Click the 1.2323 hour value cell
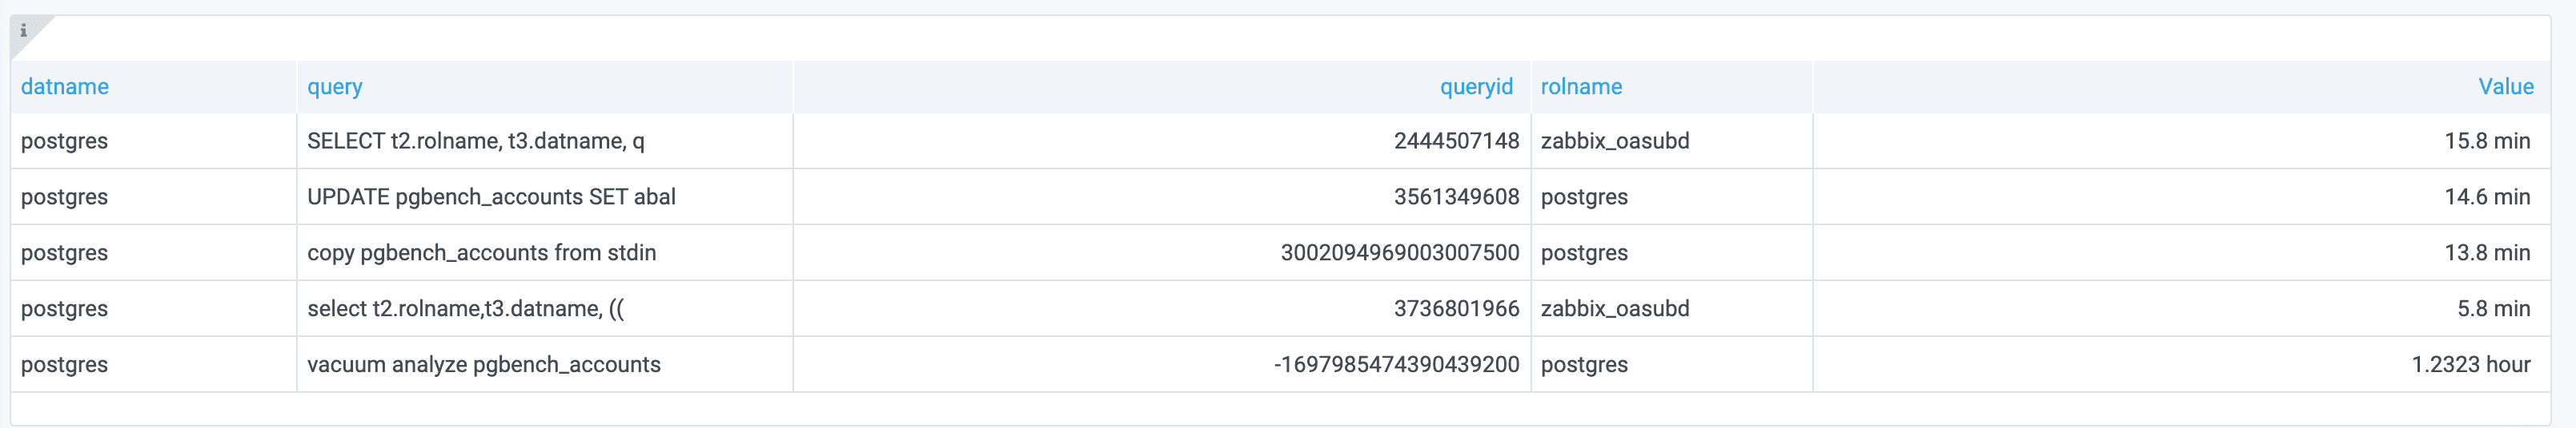 point(2470,364)
